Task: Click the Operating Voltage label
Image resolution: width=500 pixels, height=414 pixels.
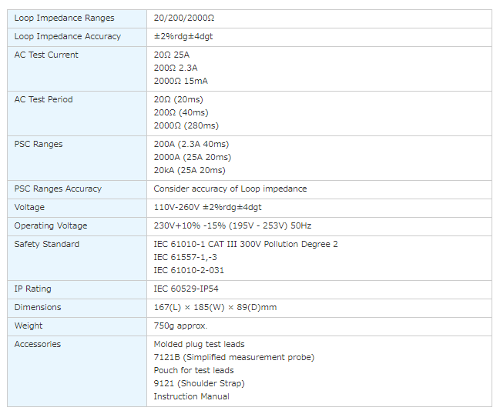Action: 51,225
